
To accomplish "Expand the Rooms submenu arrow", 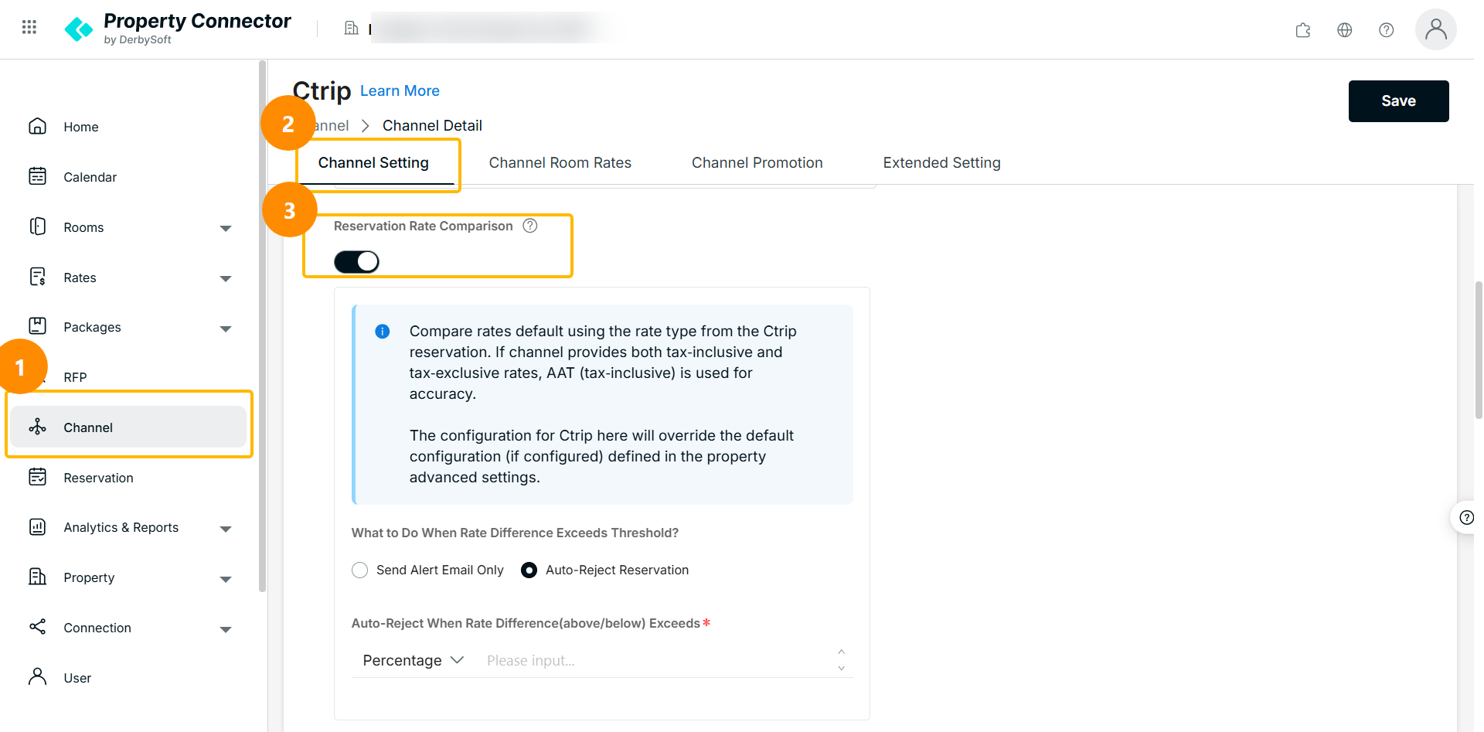I will tap(226, 228).
